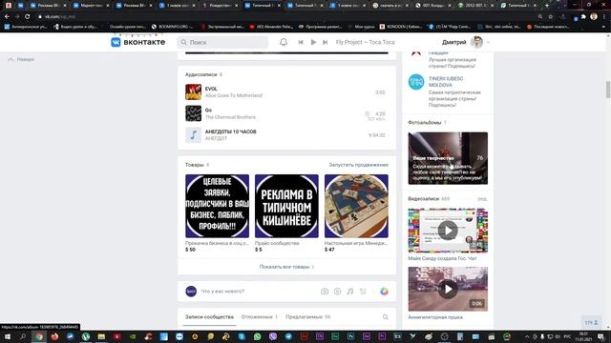The width and height of the screenshot is (611, 343).
Task: Click the VKontakte logo
Action: [x=137, y=42]
